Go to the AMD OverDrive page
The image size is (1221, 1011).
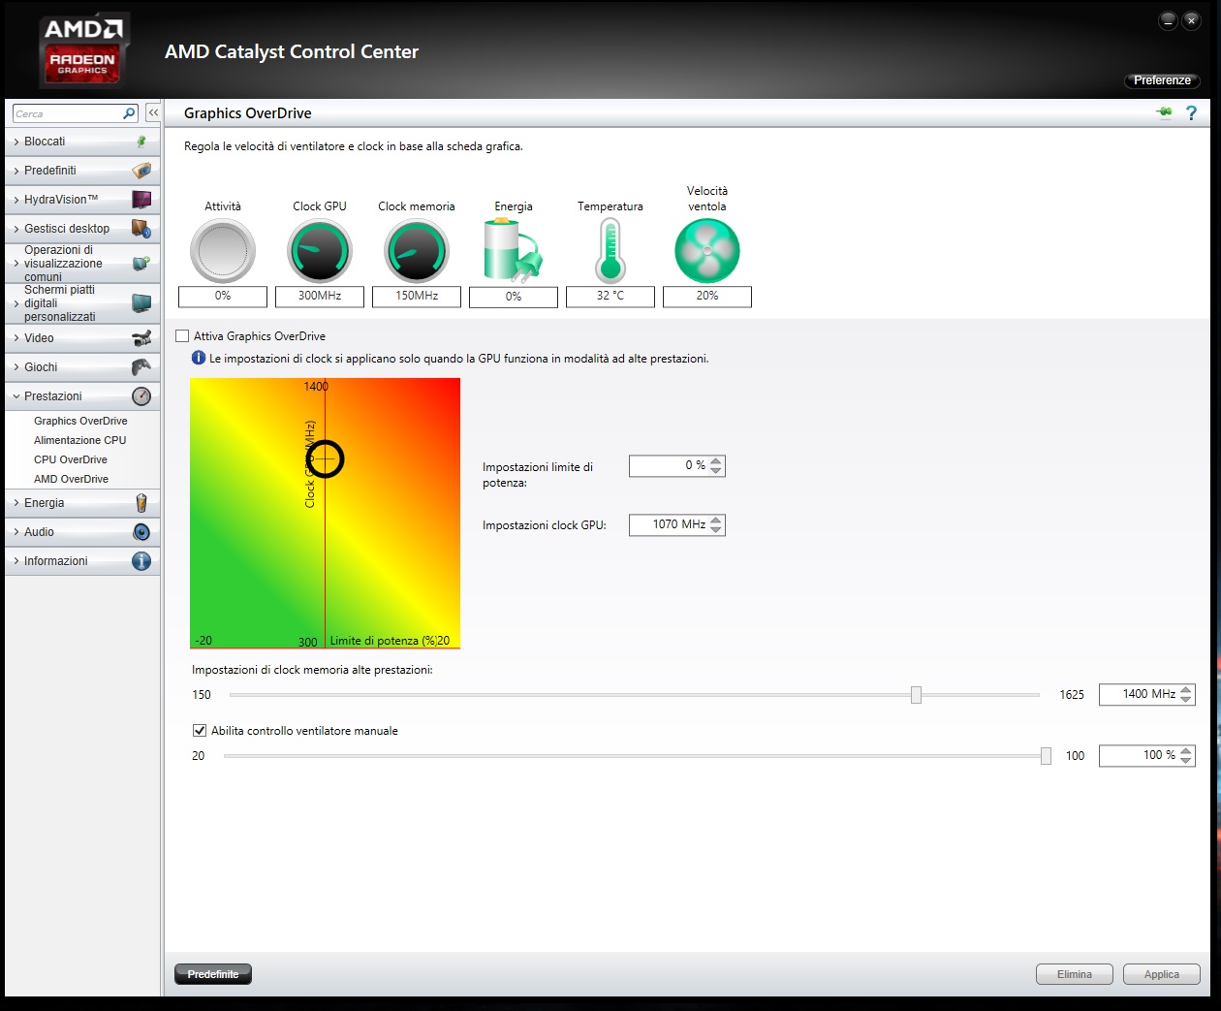click(x=71, y=479)
